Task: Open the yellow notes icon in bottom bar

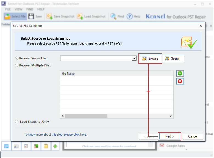Action: click(x=46, y=146)
